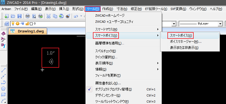Toggle the layer lock icon
The width and height of the screenshot is (226, 104).
coord(27,24)
